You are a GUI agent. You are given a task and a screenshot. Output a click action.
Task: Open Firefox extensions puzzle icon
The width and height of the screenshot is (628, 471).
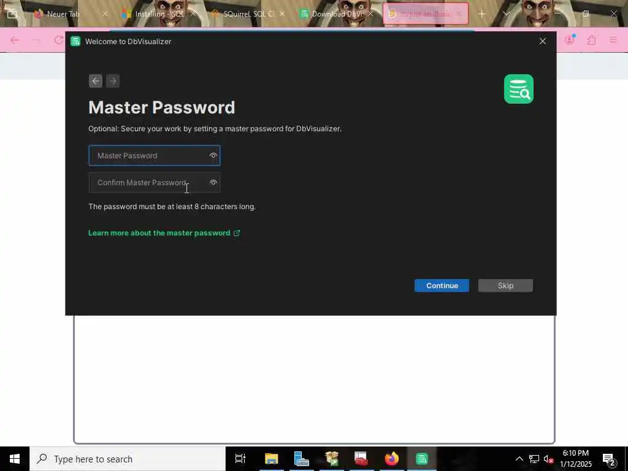(x=592, y=40)
